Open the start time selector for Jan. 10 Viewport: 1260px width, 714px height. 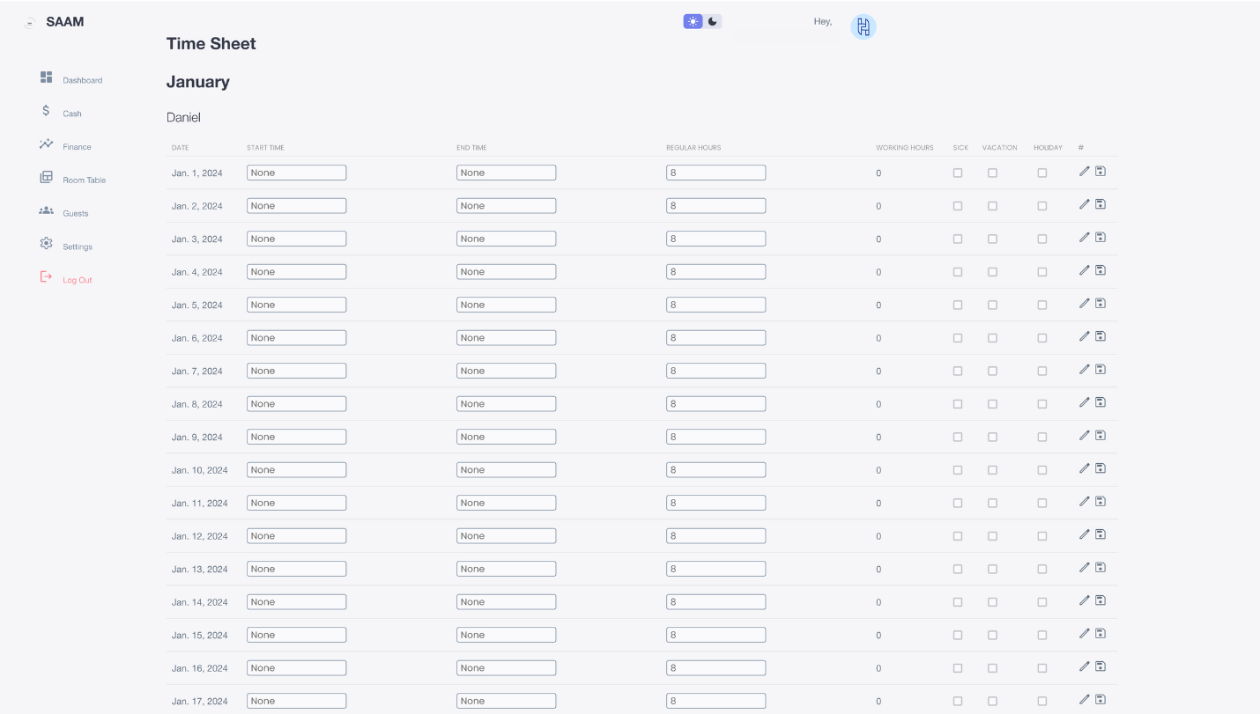296,469
